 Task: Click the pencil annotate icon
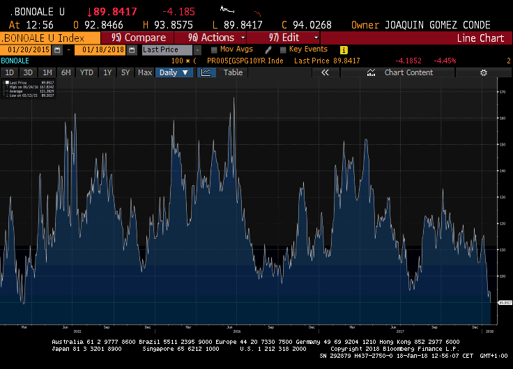click(x=268, y=49)
